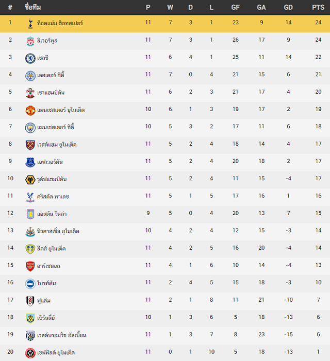This screenshot has width=330, height=361.
Task: Click the แอสตัน วิลล่า team name
Action: click(x=52, y=214)
